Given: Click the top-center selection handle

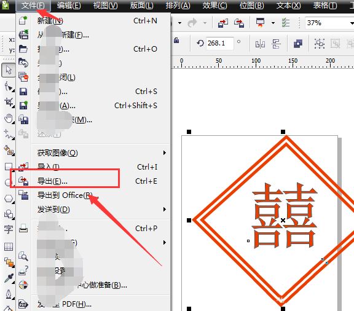Looking at the screenshot, I should (x=283, y=132).
